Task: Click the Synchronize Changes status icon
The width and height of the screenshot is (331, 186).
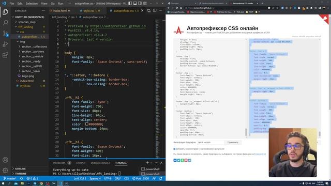Action: tap(22, 178)
